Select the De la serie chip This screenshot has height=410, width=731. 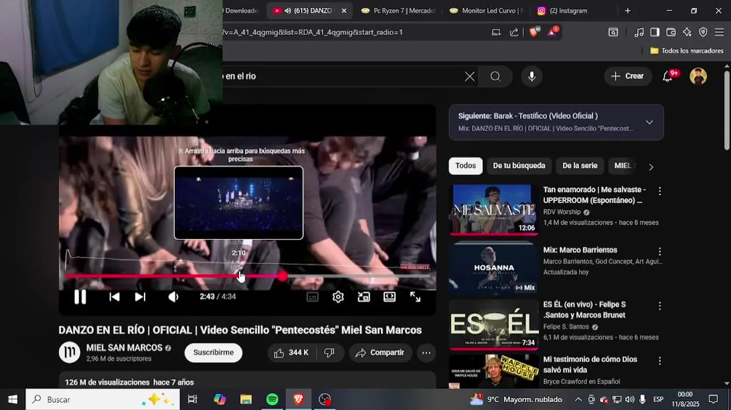coord(580,166)
